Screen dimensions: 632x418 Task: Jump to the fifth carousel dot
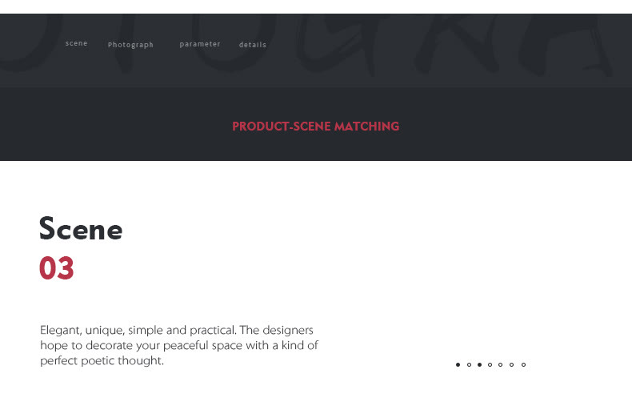[x=501, y=364]
